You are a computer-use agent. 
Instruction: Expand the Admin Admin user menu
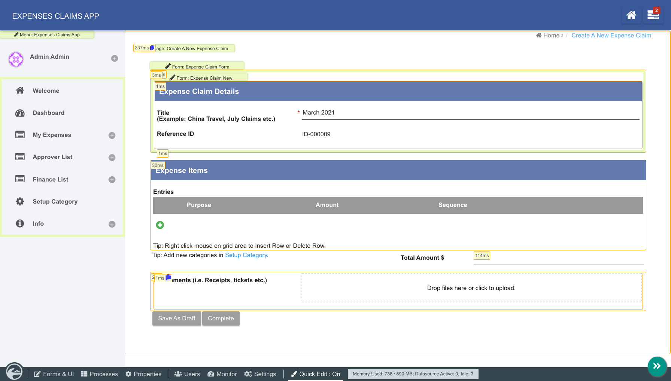click(115, 58)
